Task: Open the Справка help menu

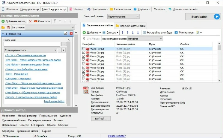Action: click(x=141, y=9)
